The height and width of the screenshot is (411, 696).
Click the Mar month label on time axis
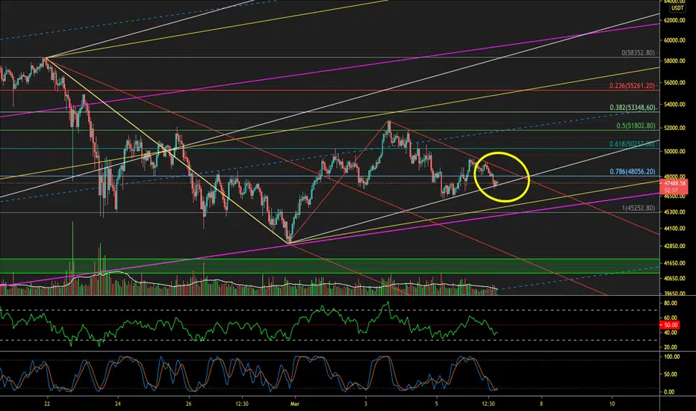295,404
